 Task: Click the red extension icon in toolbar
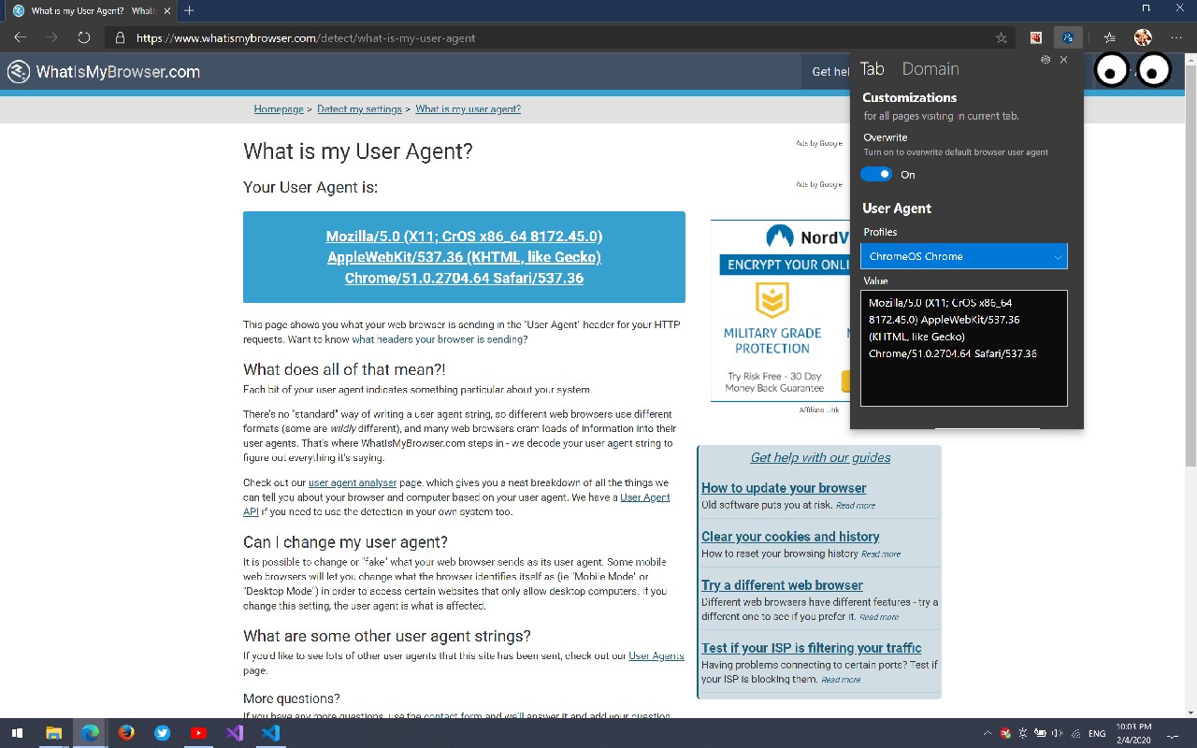click(x=1036, y=38)
